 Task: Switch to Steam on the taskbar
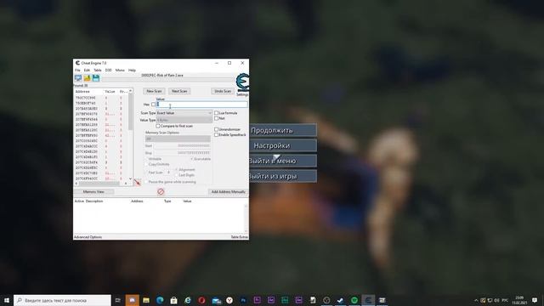pyautogui.click(x=340, y=300)
